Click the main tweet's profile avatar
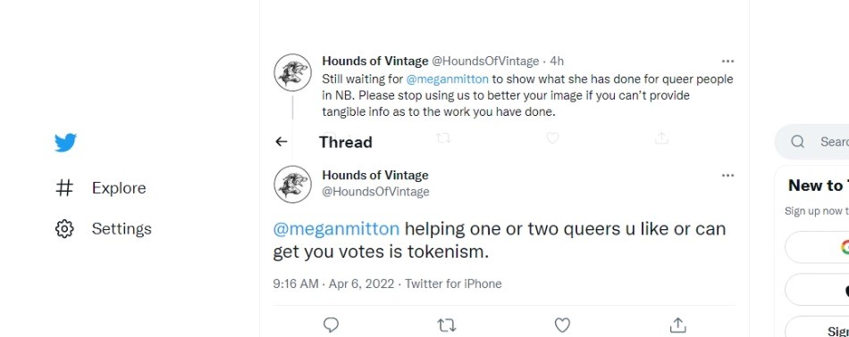Image resolution: width=849 pixels, height=337 pixels. [292, 185]
